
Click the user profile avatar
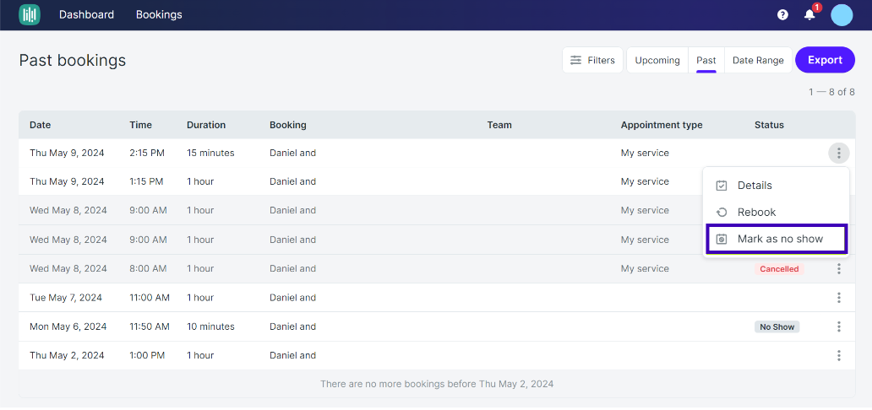(x=842, y=15)
